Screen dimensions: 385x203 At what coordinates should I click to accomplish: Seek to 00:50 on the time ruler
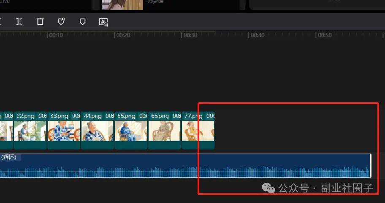pyautogui.click(x=316, y=35)
